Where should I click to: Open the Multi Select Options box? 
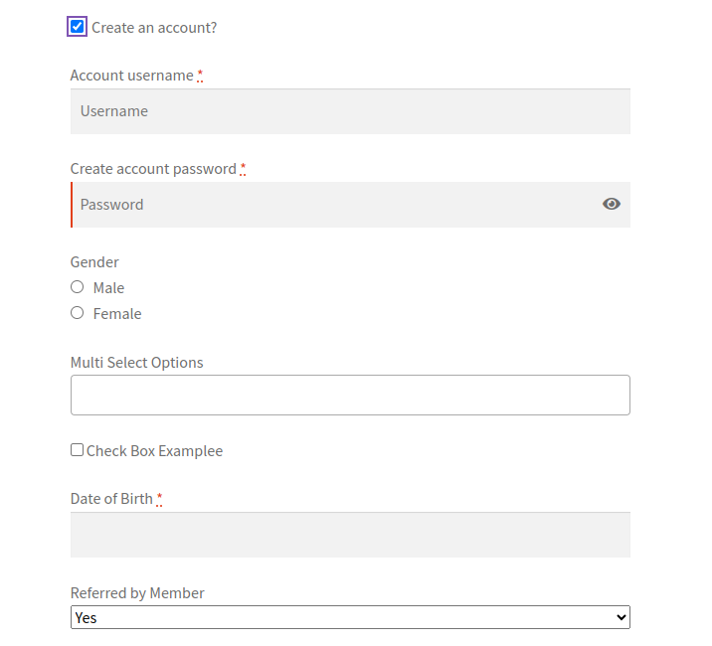point(350,395)
